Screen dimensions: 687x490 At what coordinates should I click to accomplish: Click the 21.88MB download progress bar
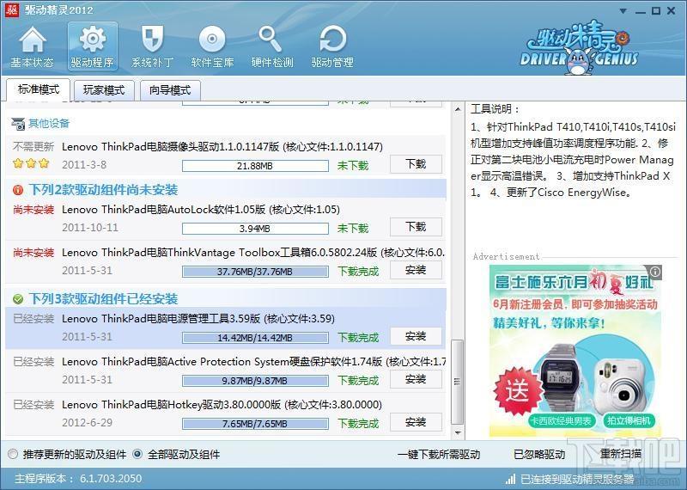[255, 166]
